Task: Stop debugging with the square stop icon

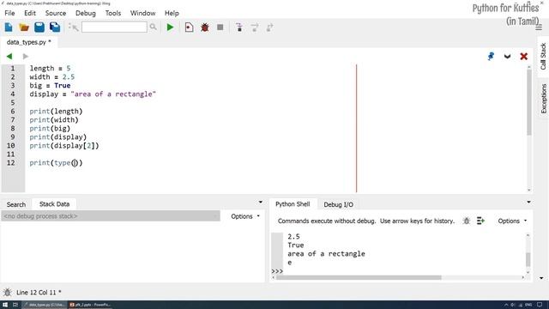Action: (220, 27)
